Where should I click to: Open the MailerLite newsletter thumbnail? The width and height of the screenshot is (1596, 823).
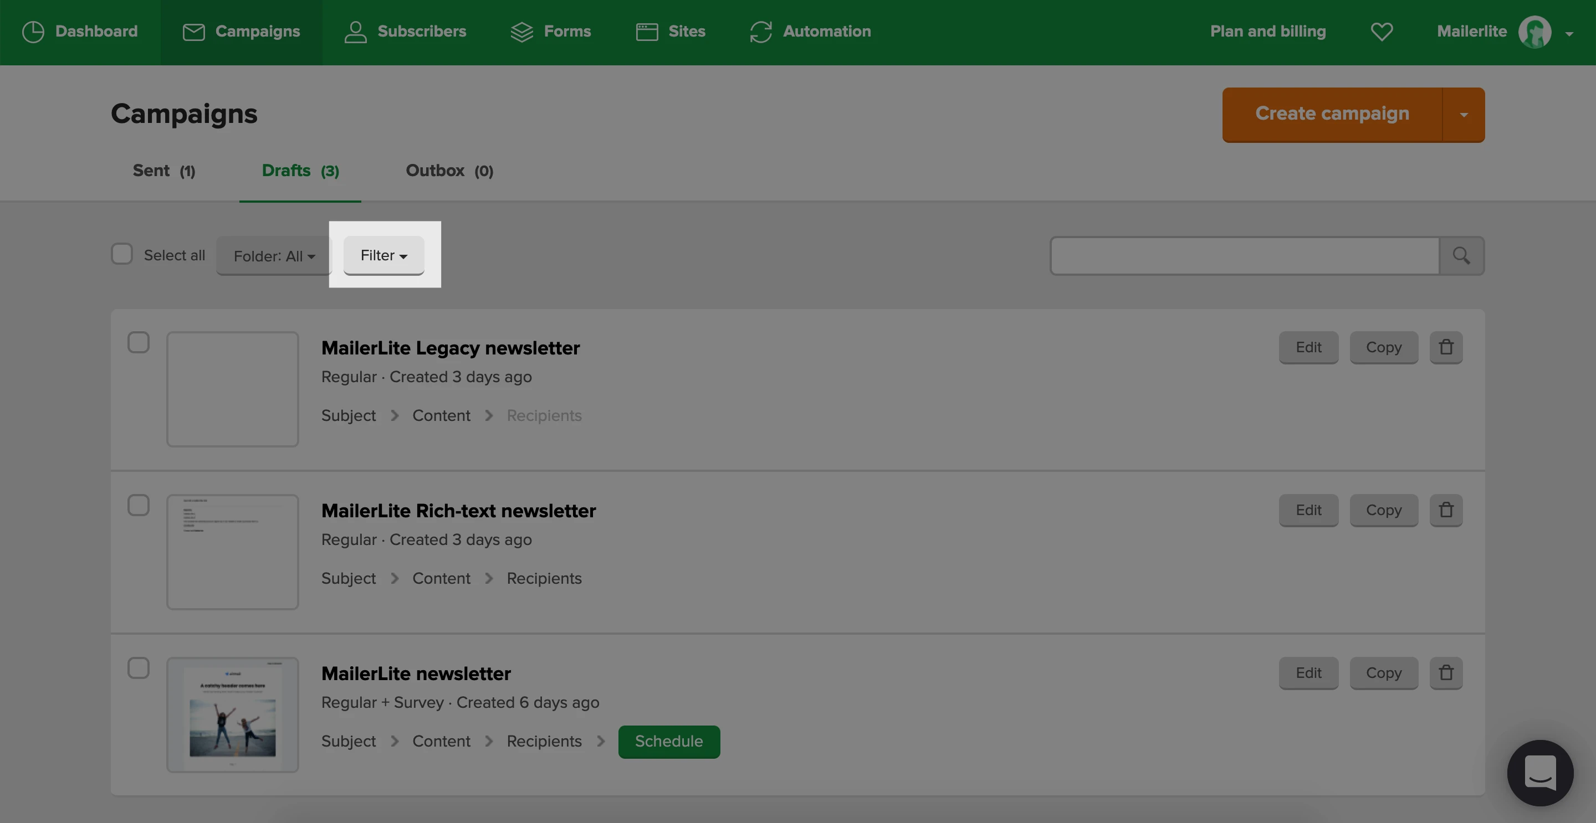pos(232,714)
